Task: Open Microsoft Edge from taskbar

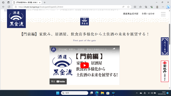Action: 97,93
